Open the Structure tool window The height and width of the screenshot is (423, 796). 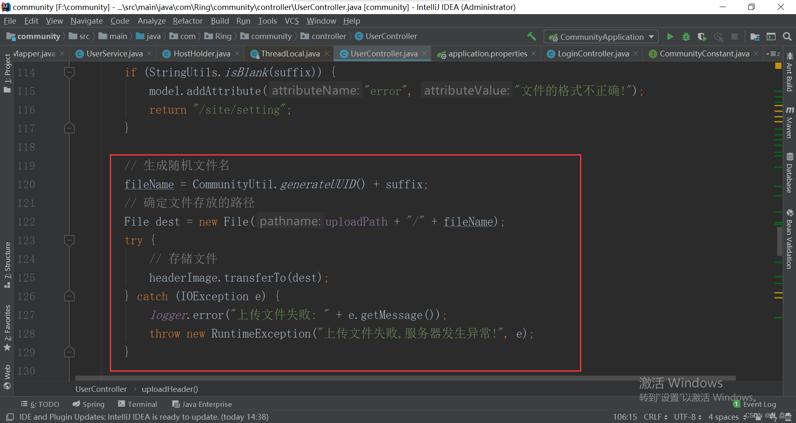7,265
